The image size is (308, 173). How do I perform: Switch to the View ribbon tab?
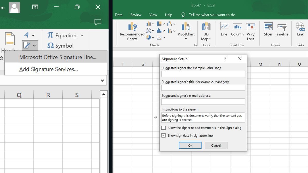coord(153,15)
